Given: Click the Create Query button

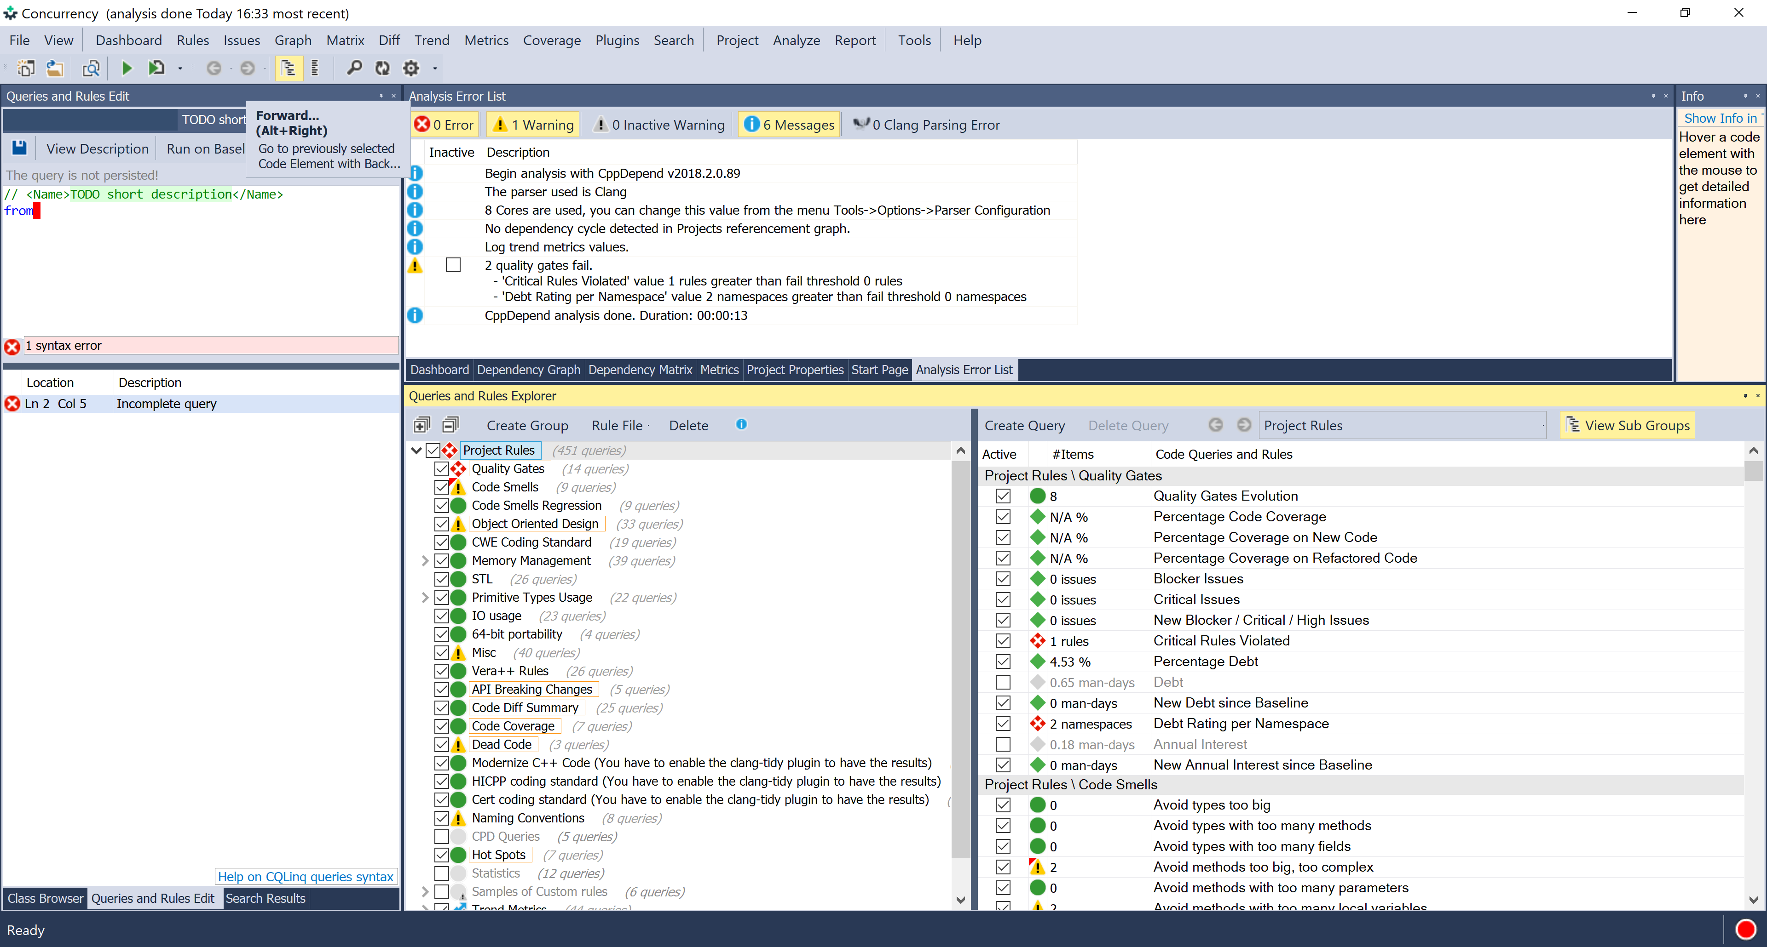Looking at the screenshot, I should click(x=1025, y=426).
